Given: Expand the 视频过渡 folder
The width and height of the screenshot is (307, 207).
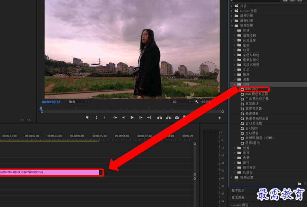Looking at the screenshot, I should pos(232,177).
